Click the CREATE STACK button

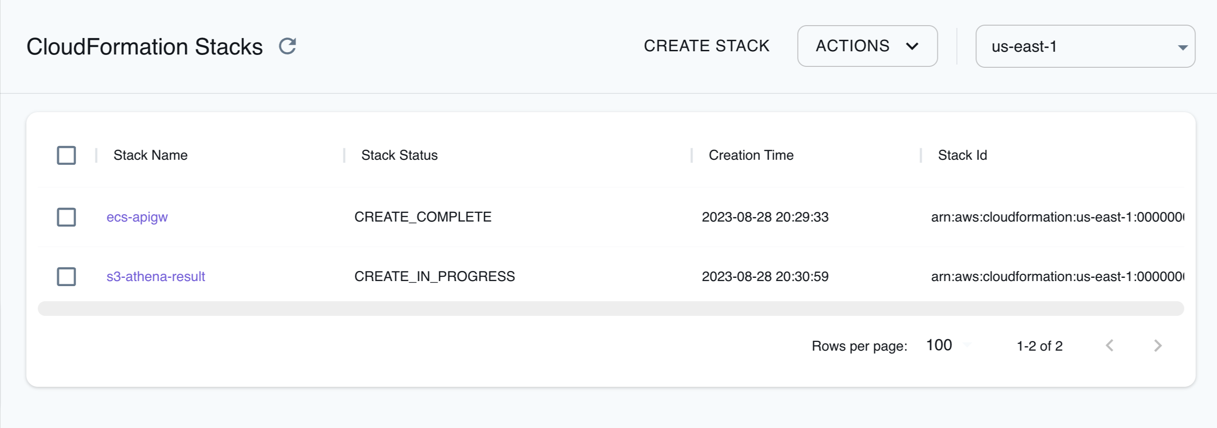(706, 46)
